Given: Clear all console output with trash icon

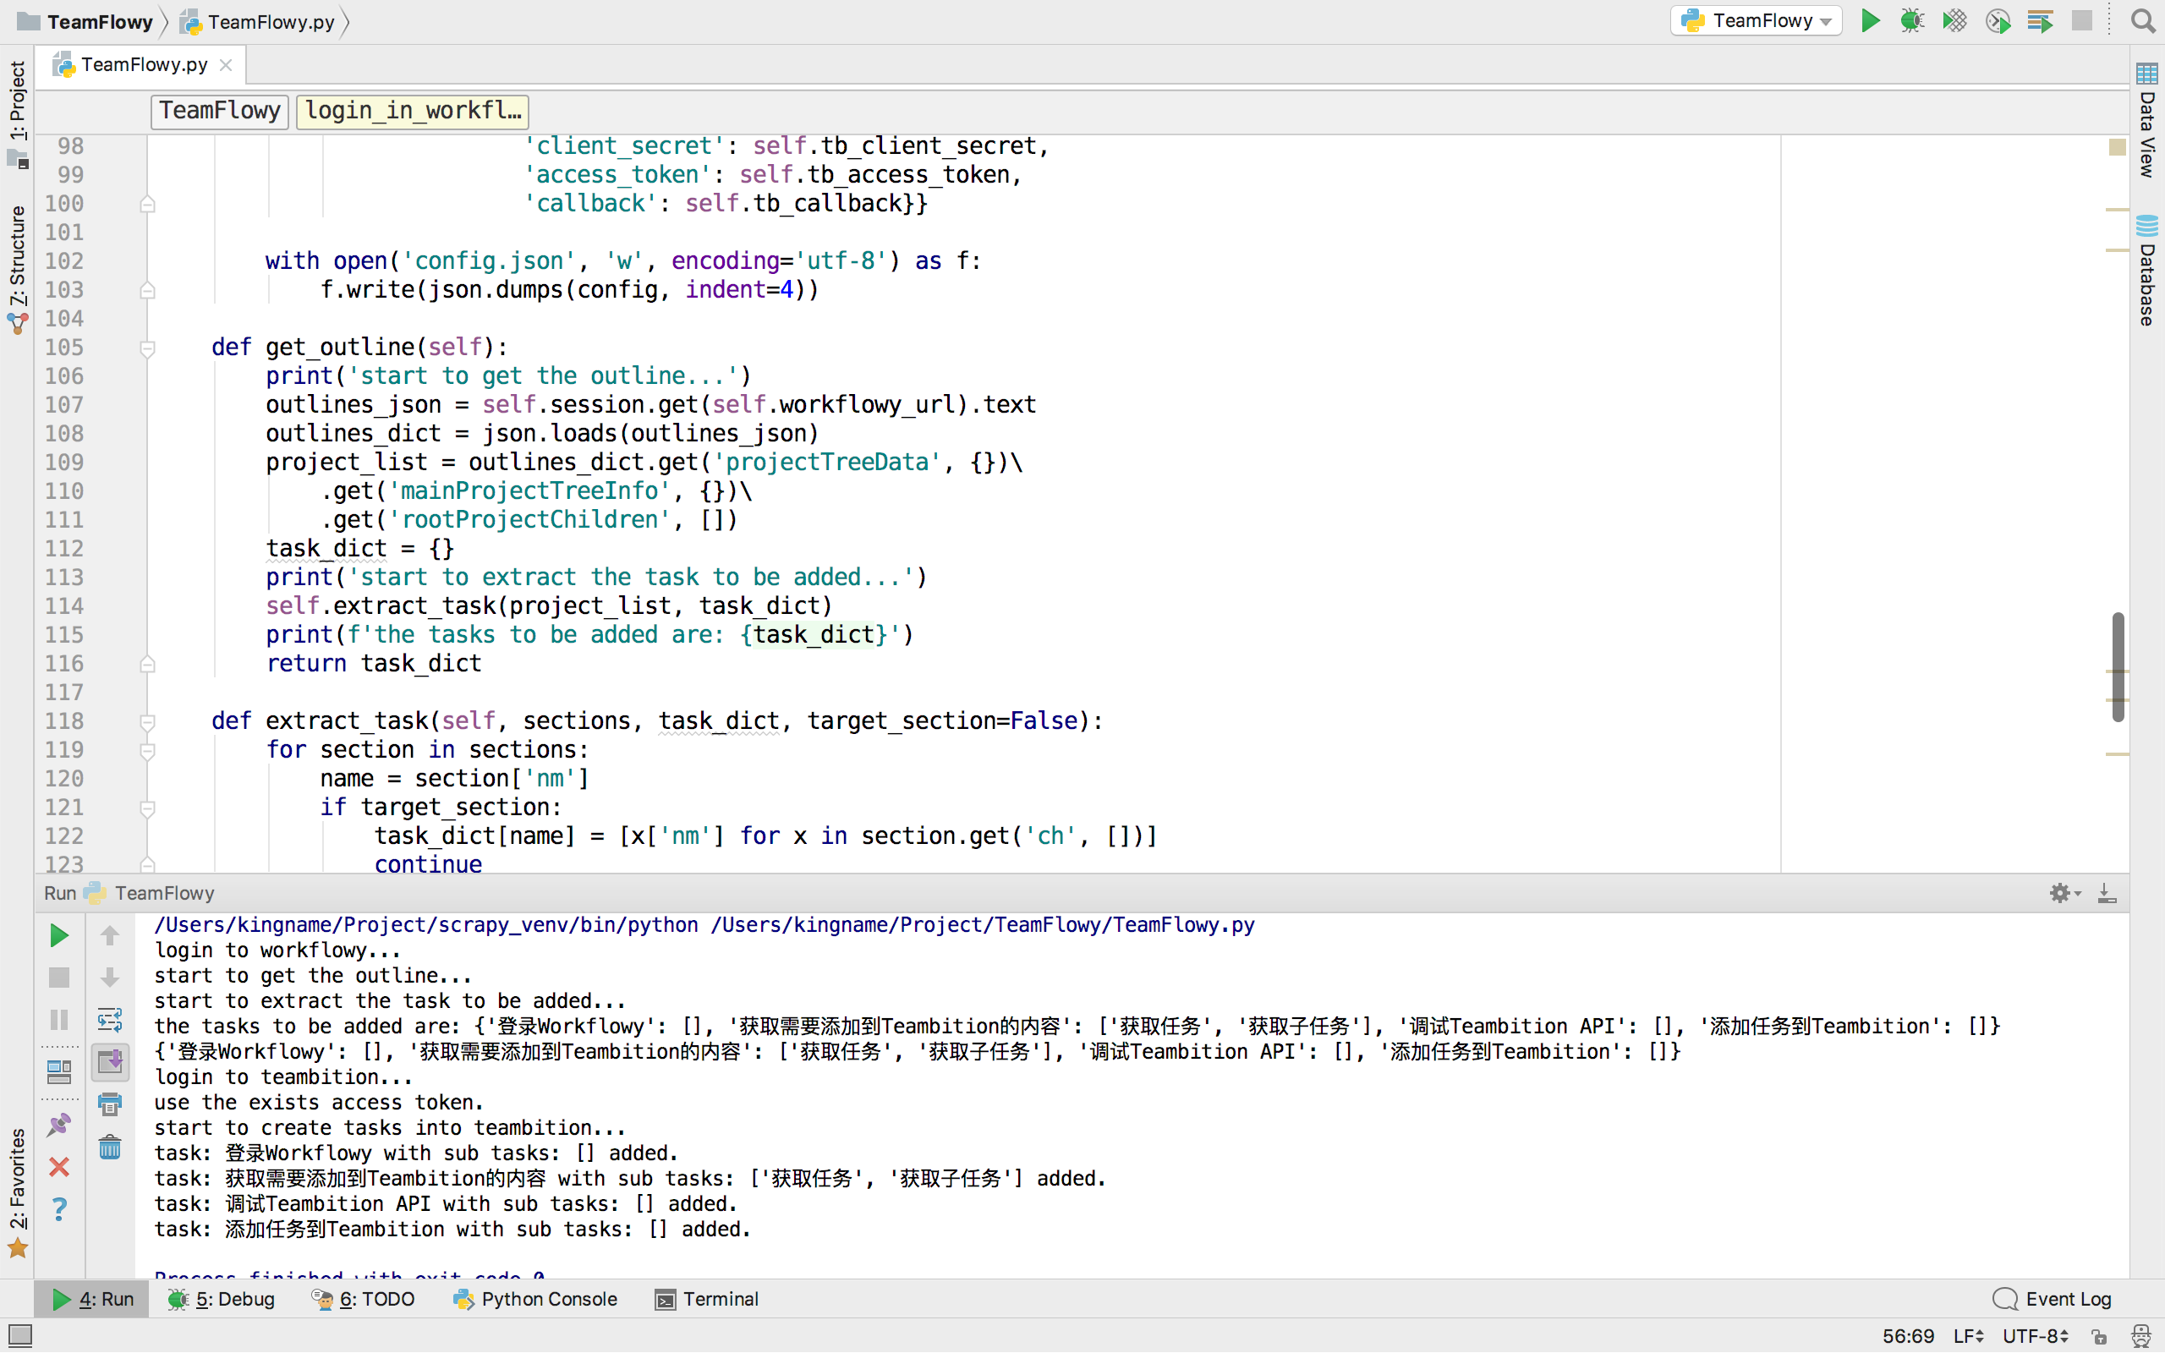Looking at the screenshot, I should [x=110, y=1148].
